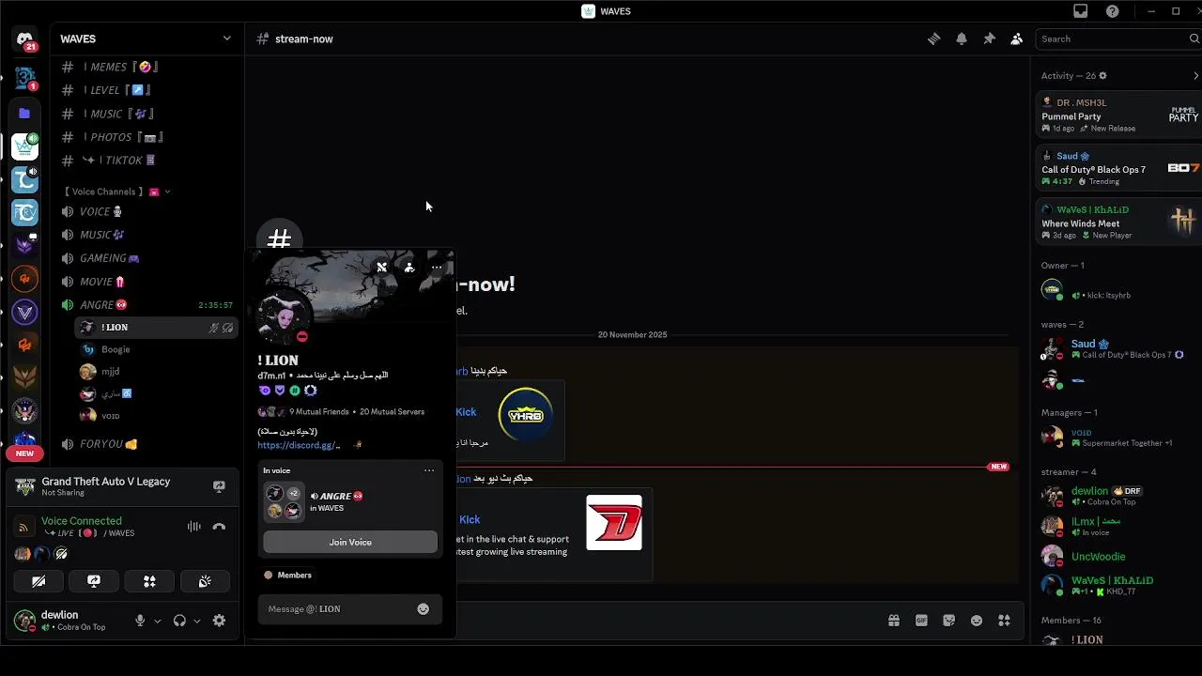
Task: Open the MUSIC text channel
Action: [146, 114]
